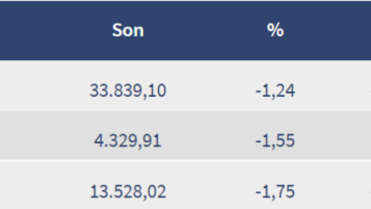Click the percent sign header text
The image size is (371, 209).
tap(275, 31)
